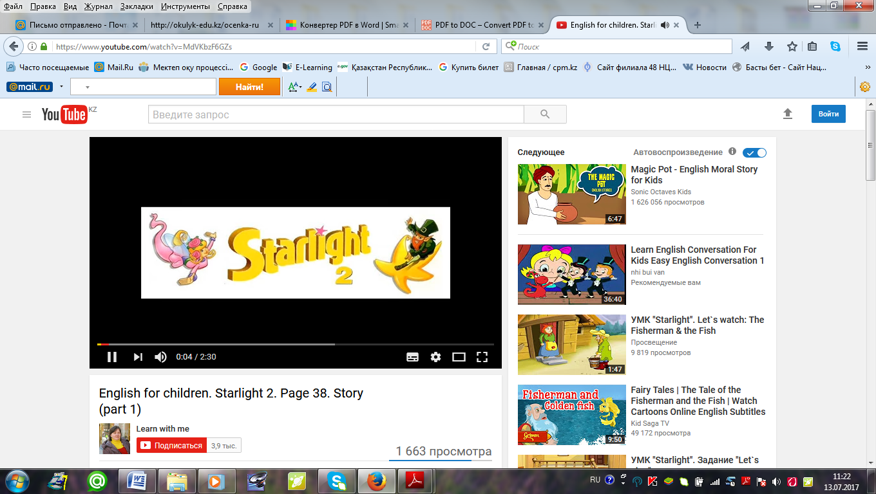Toggle the Автовоспроизведение autoplay switch
This screenshot has height=494, width=876.
(754, 152)
